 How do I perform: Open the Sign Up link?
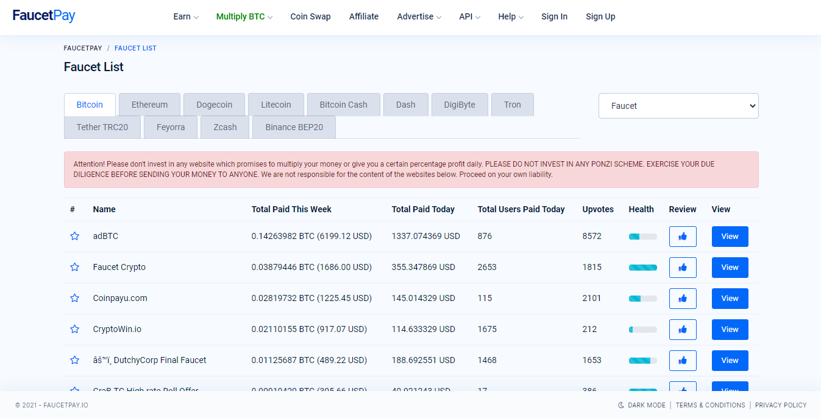[600, 17]
